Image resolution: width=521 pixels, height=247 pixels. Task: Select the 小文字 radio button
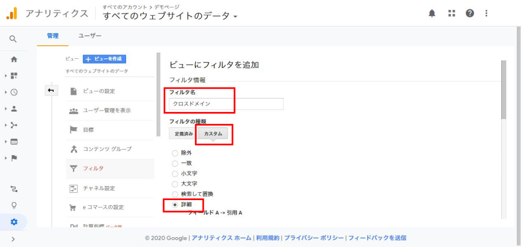pos(175,174)
